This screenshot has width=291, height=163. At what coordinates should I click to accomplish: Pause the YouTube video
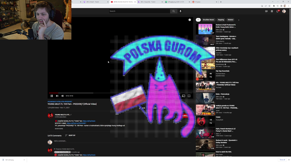[x=52, y=96]
